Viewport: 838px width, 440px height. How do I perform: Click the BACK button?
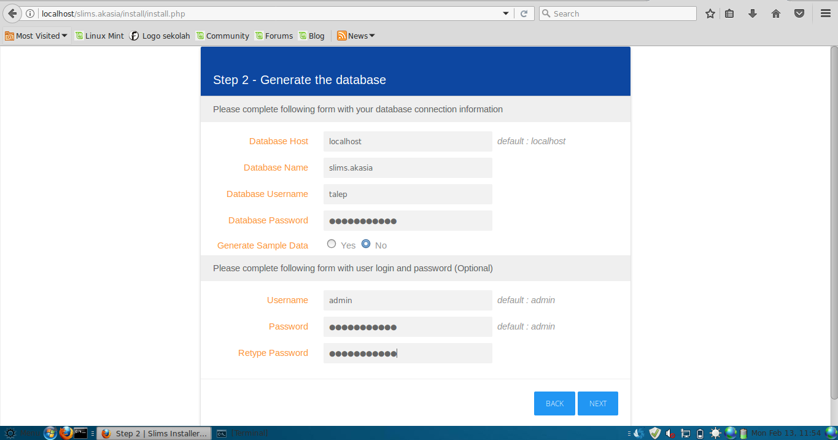pyautogui.click(x=554, y=403)
